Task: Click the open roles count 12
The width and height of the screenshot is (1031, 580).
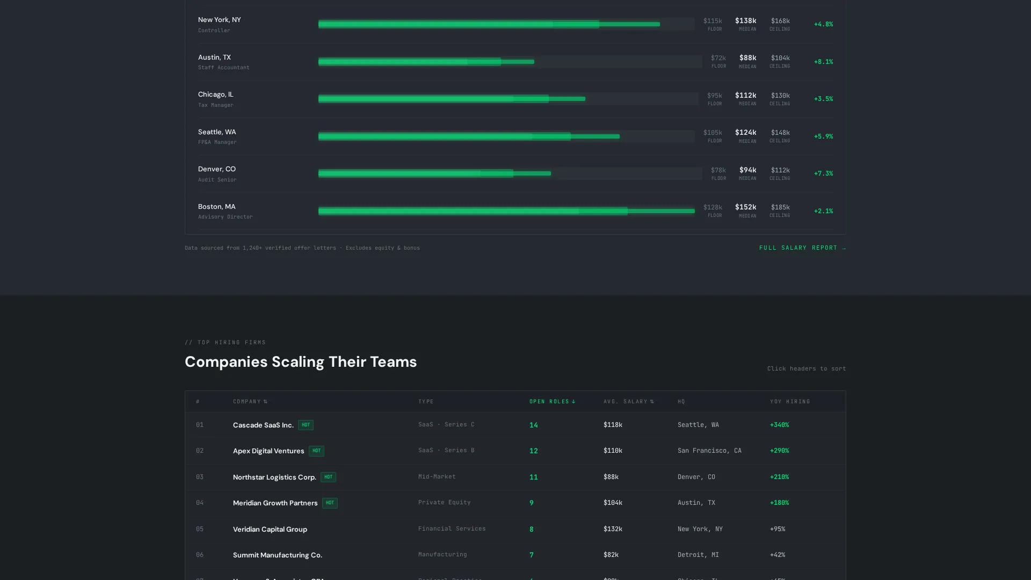Action: [x=533, y=451]
